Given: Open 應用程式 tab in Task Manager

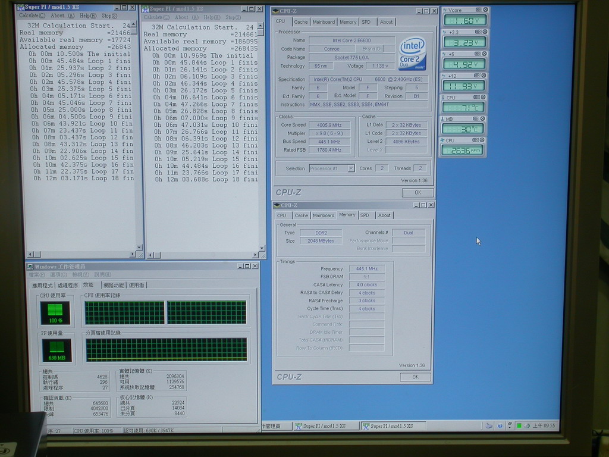Looking at the screenshot, I should coord(42,285).
